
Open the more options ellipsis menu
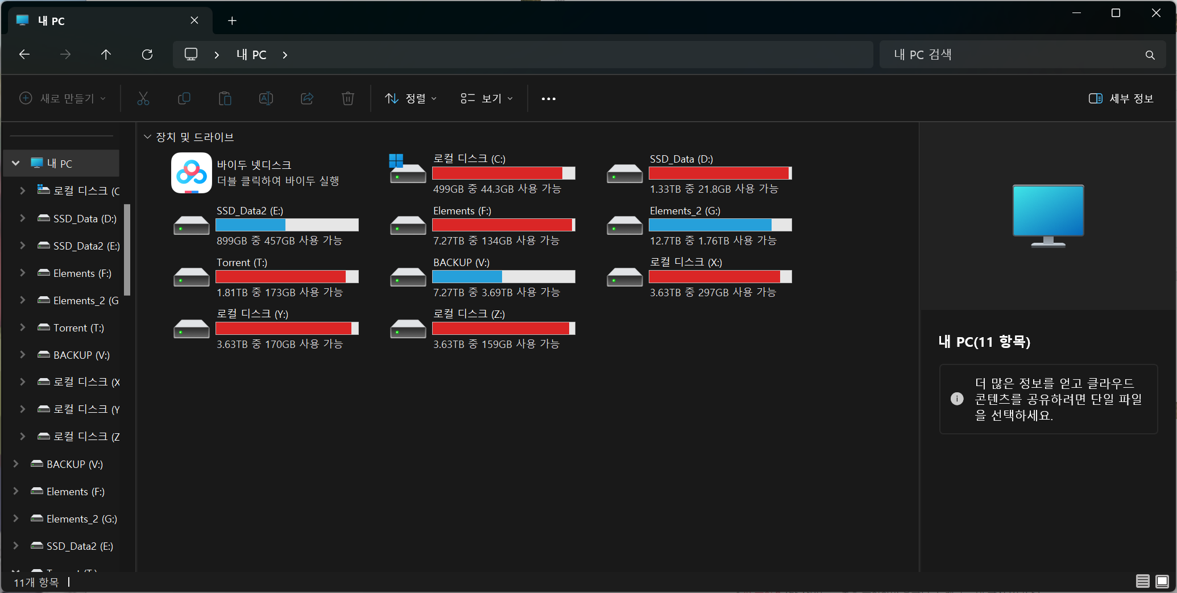[x=548, y=99]
